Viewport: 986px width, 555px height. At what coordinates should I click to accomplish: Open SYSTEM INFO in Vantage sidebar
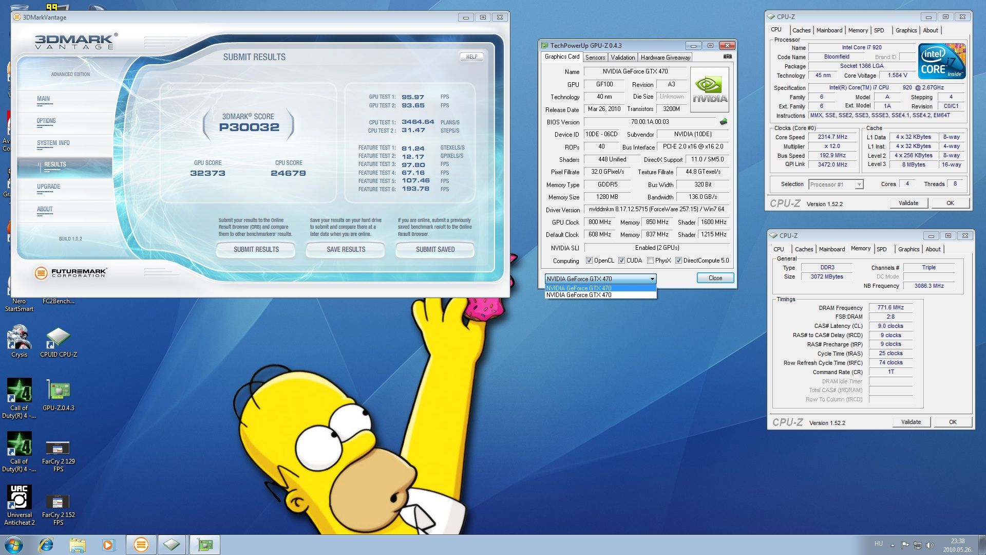53,143
